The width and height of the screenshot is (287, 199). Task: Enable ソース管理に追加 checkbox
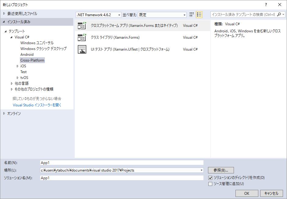(210, 184)
